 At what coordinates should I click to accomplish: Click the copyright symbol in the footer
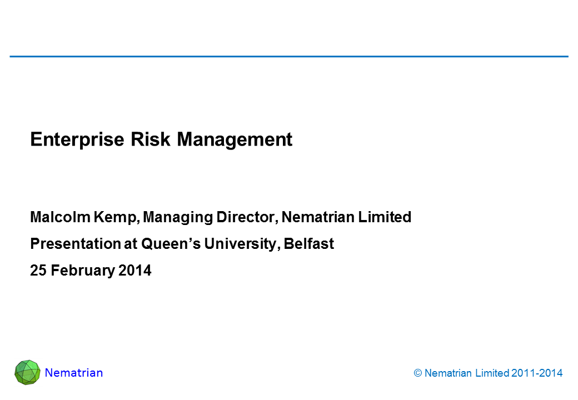pyautogui.click(x=417, y=374)
